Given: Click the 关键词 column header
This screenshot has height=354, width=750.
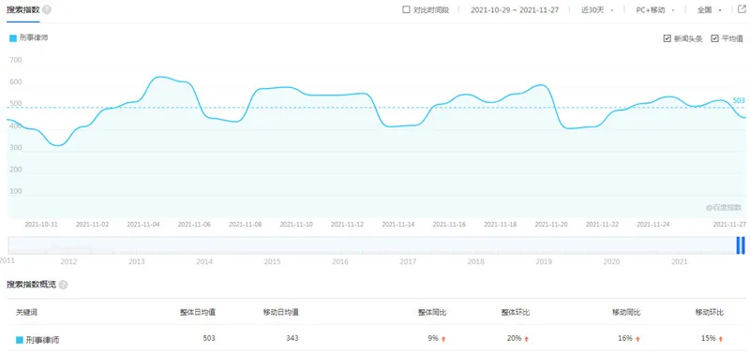Looking at the screenshot, I should coord(27,313).
